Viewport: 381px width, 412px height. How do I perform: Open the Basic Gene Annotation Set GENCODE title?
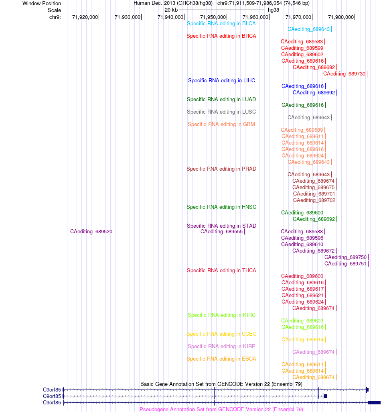coord(221,384)
